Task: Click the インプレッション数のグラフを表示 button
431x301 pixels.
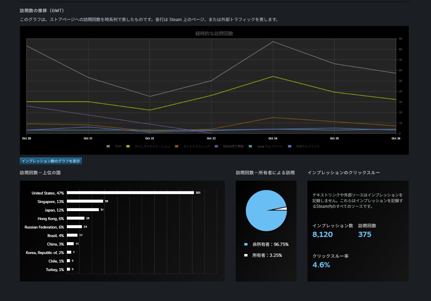Action: click(x=51, y=161)
